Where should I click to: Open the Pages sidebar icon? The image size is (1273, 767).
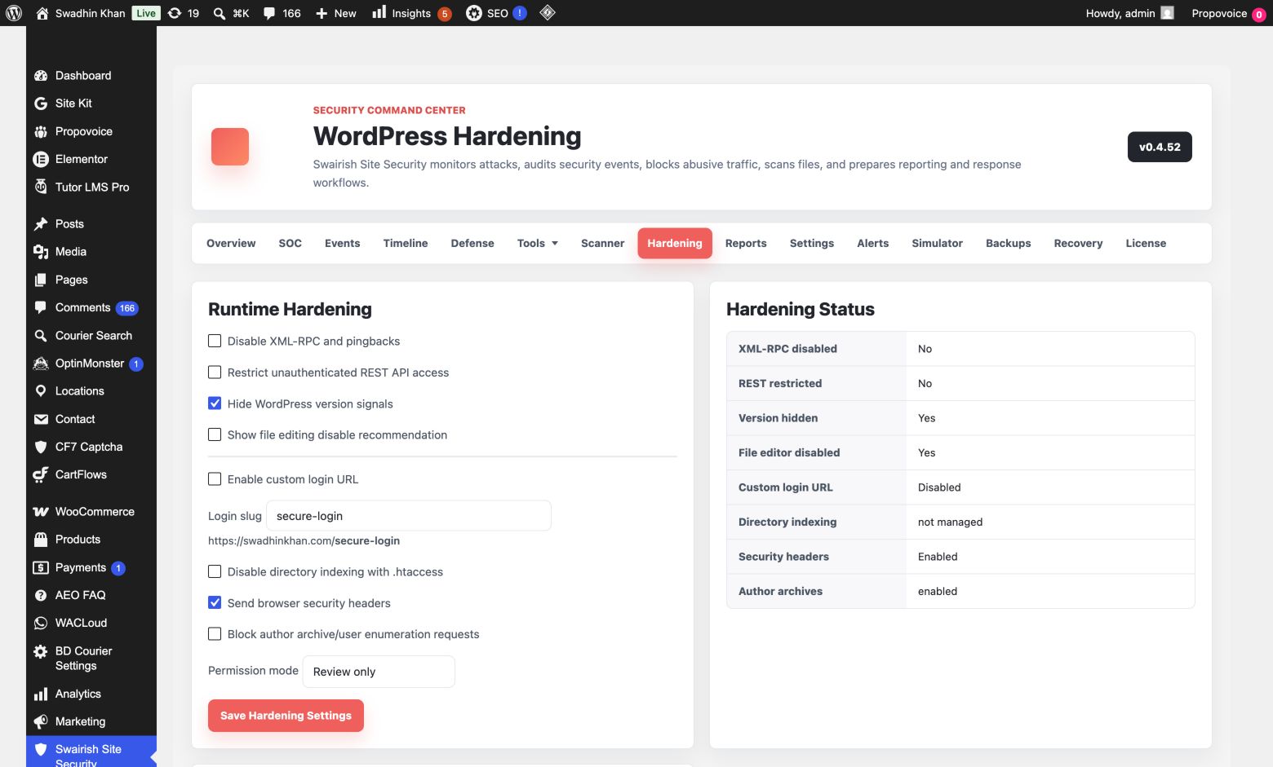click(41, 280)
